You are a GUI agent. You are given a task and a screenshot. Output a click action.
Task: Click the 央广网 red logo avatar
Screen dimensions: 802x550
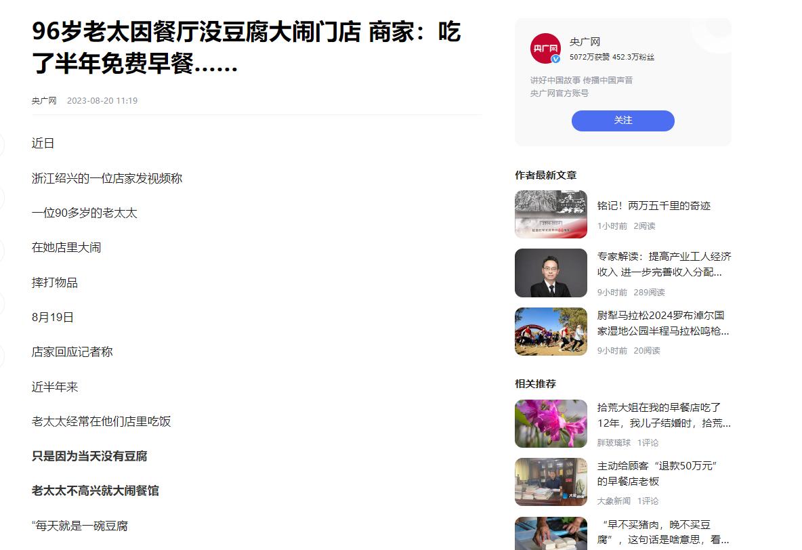click(x=545, y=49)
